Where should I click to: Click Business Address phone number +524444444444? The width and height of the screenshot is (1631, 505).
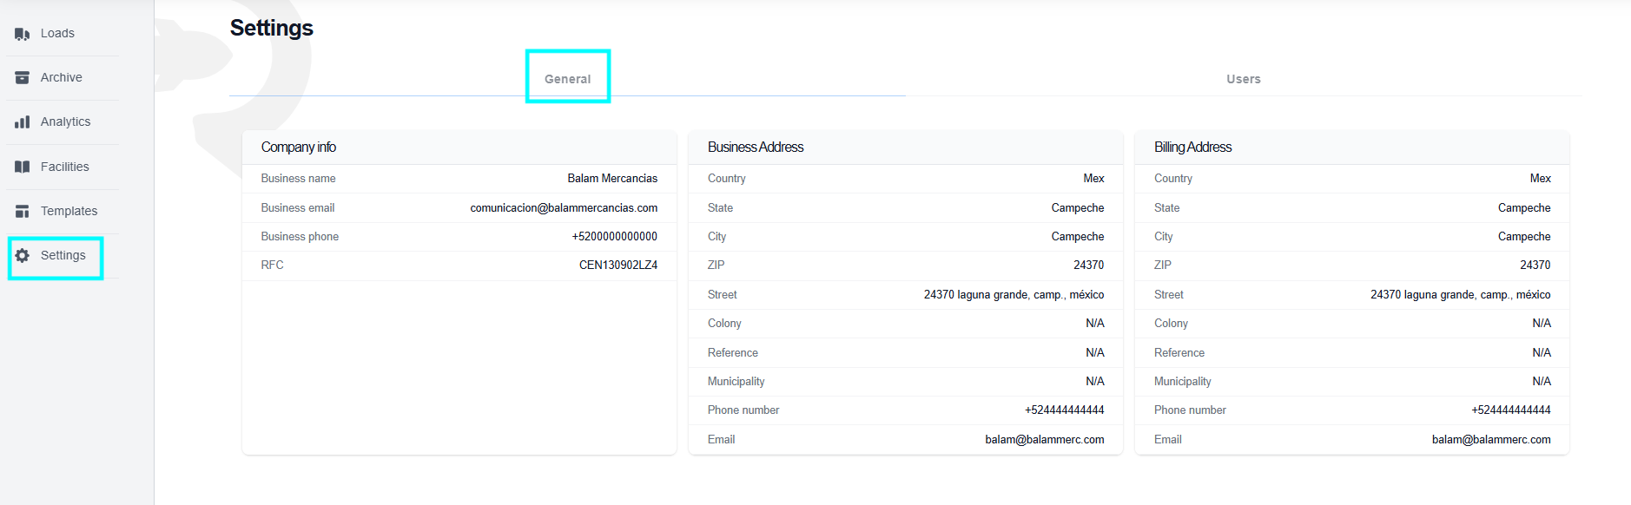pyautogui.click(x=1064, y=410)
